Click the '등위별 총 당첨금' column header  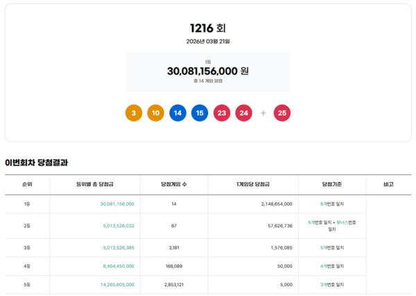95,184
